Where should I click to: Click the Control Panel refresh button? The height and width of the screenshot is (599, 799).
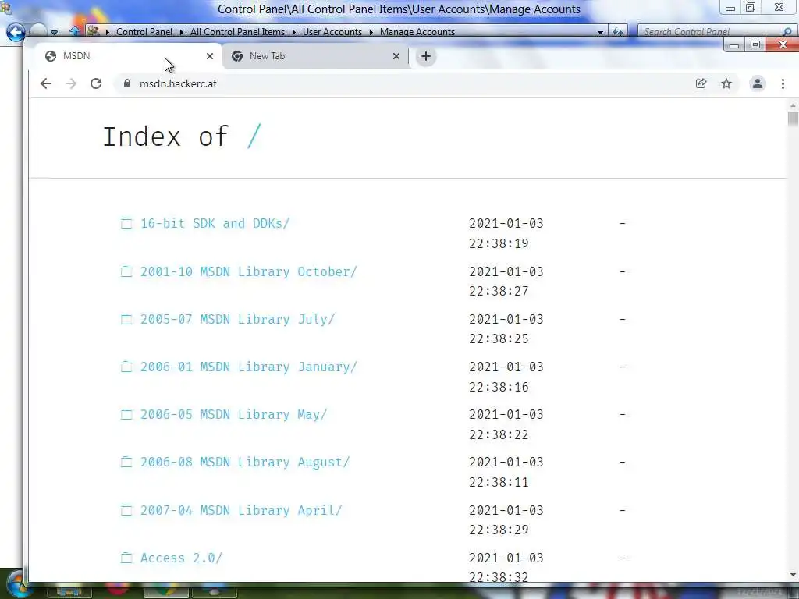coord(618,32)
